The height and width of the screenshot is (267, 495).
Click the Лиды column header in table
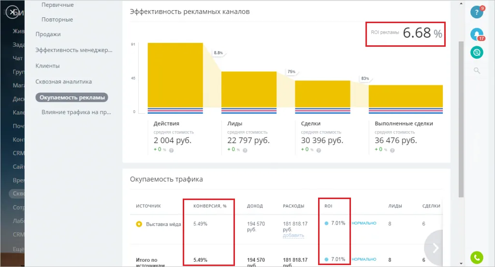(x=395, y=206)
